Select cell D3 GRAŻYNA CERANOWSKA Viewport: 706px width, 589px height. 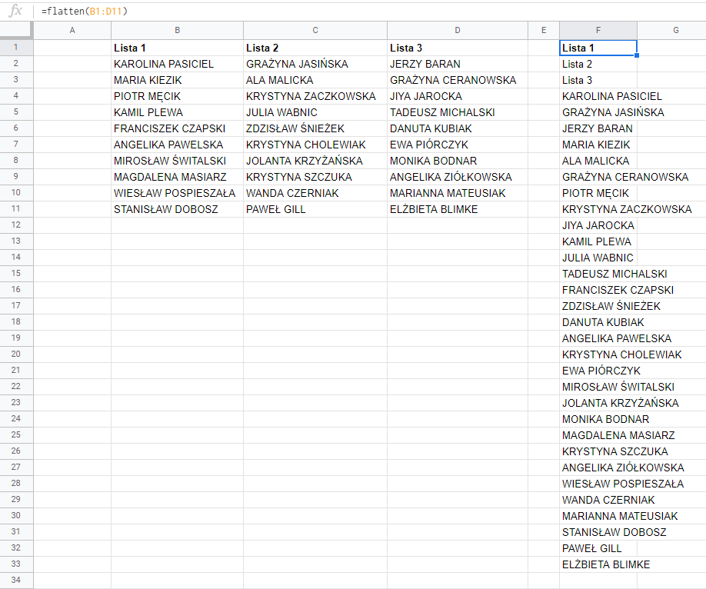(458, 80)
